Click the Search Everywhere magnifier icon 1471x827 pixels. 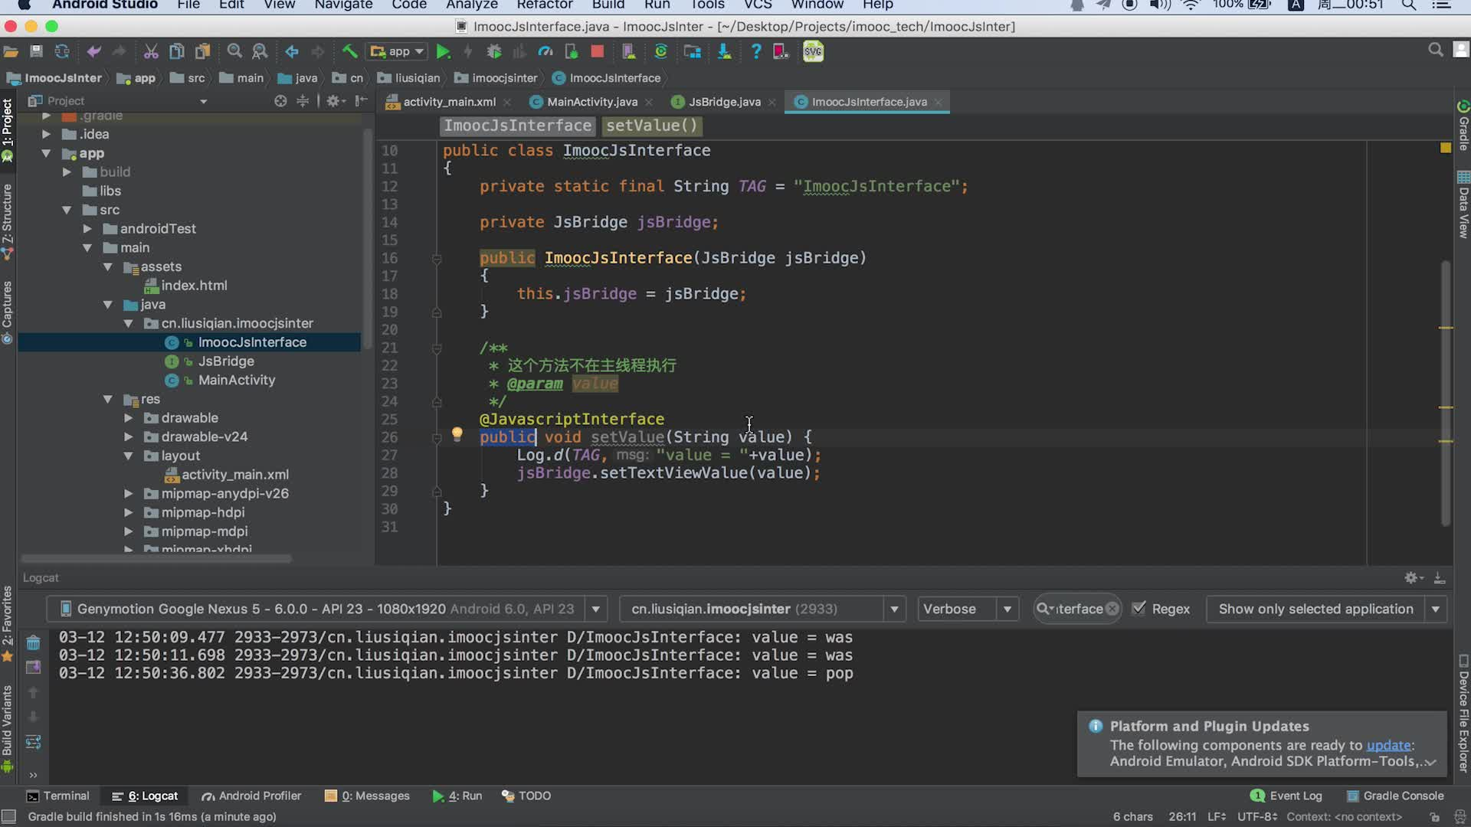click(x=1435, y=51)
